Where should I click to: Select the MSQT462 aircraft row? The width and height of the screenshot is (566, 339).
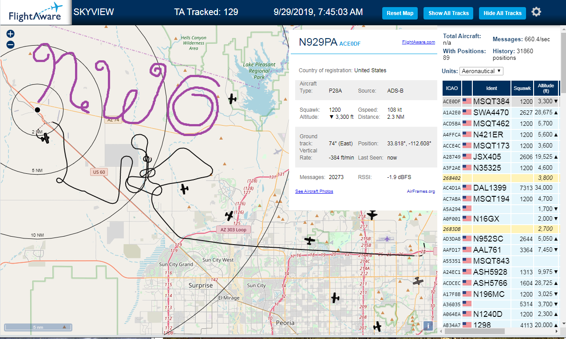500,124
